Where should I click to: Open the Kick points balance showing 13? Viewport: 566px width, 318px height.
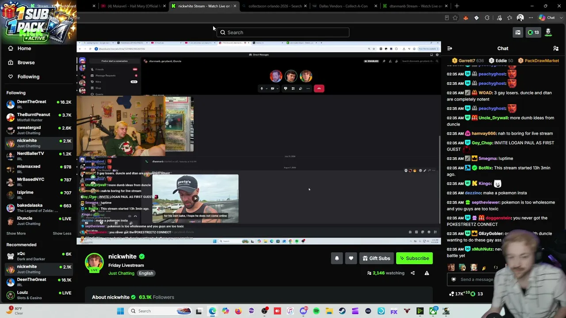(x=534, y=32)
